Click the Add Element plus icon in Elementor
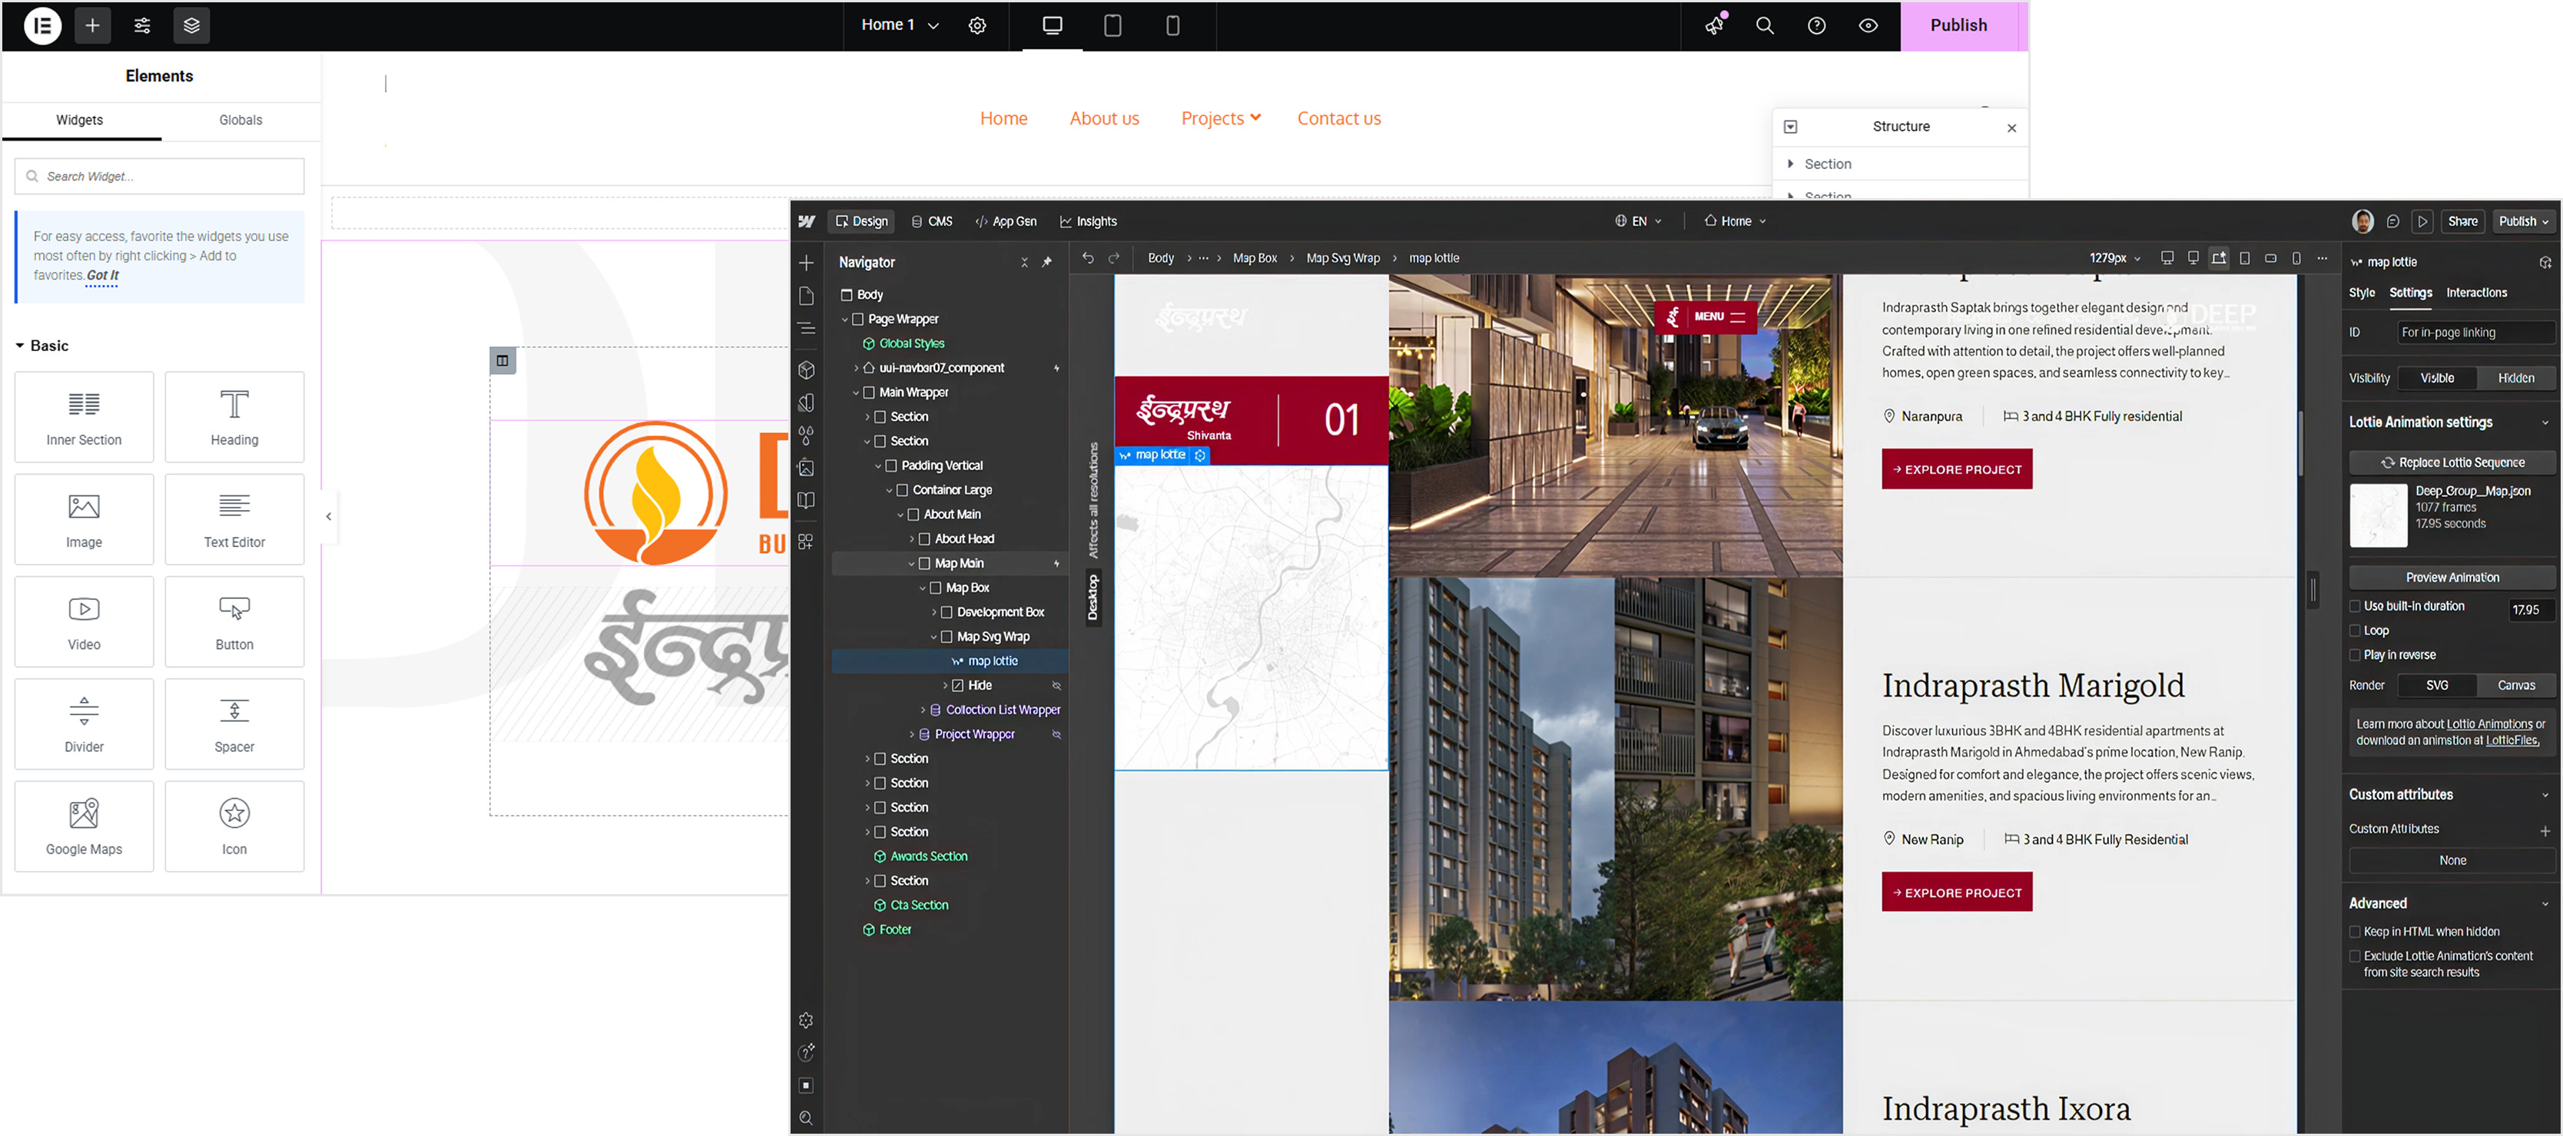The height and width of the screenshot is (1136, 2563). (92, 26)
